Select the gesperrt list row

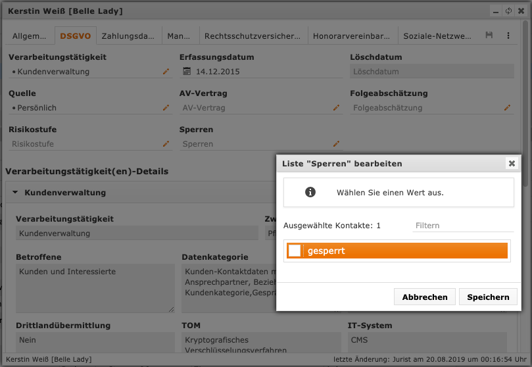pos(397,251)
